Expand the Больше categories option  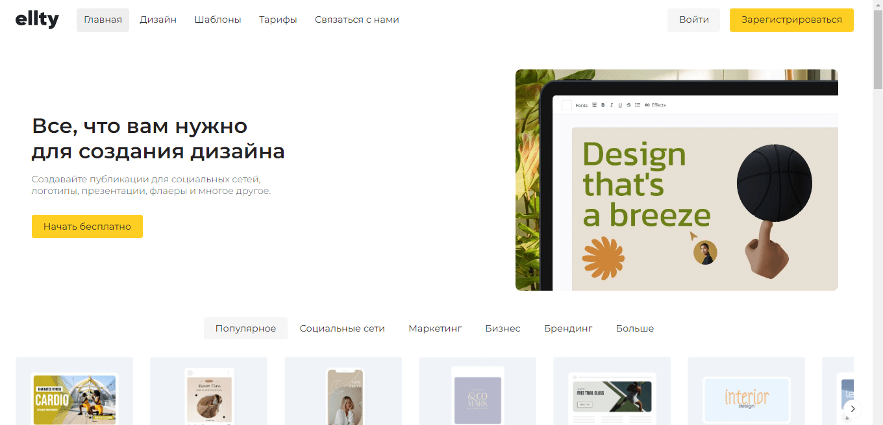tap(634, 328)
